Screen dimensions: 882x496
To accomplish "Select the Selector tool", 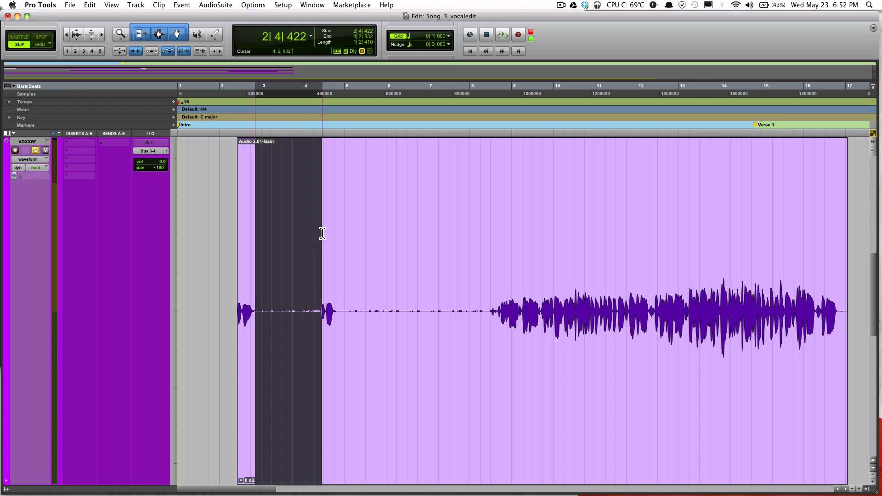I will coord(158,34).
